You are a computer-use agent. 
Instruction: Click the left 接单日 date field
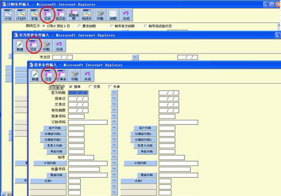click(78, 99)
